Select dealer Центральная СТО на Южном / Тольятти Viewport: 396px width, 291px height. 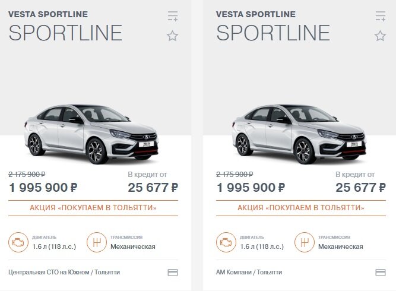(64, 273)
